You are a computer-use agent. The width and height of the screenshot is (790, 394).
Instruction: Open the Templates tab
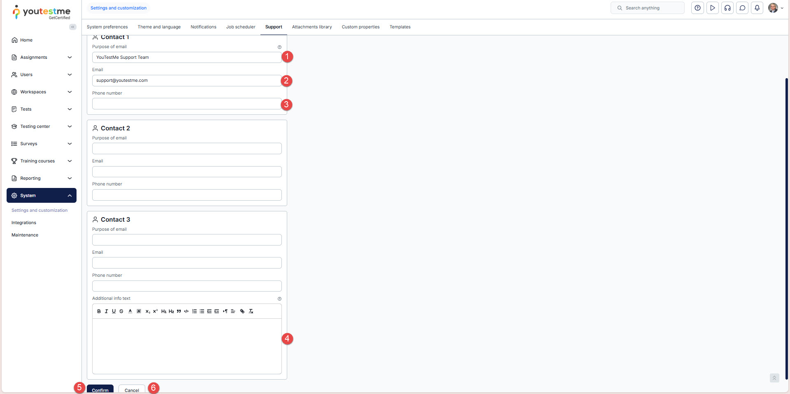(400, 27)
